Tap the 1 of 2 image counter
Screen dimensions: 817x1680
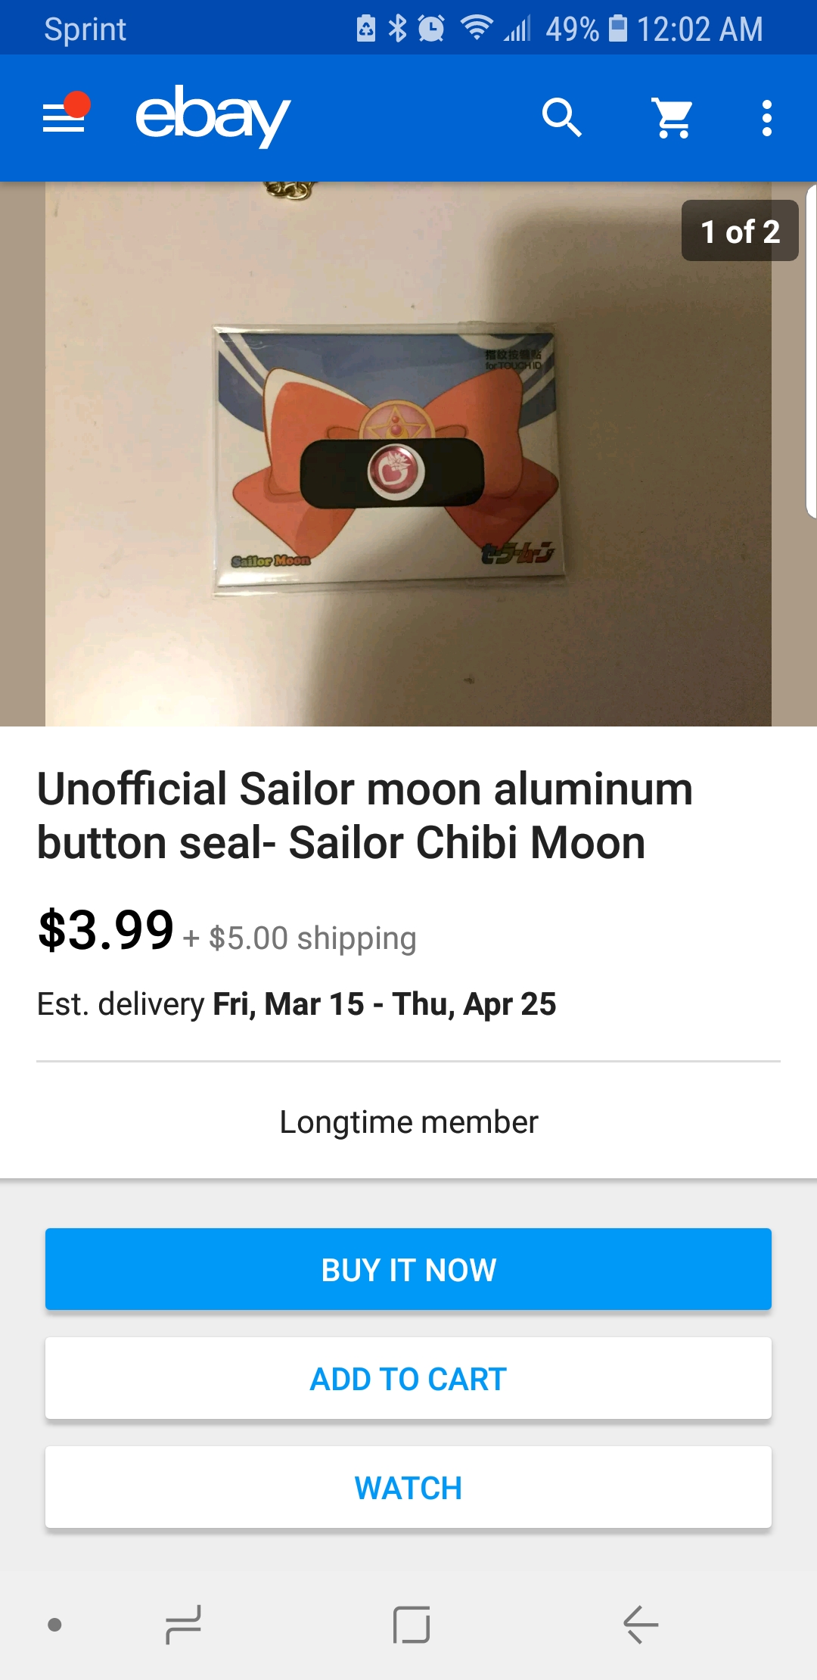740,231
